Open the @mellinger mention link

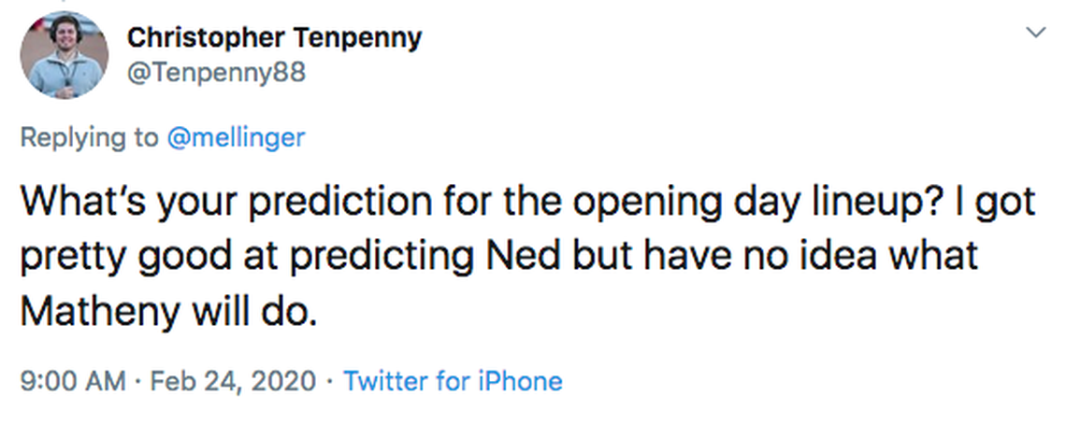pos(235,137)
